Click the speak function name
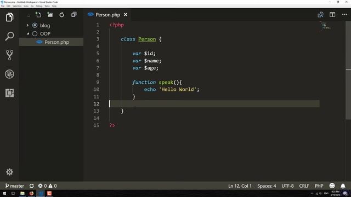The height and width of the screenshot is (197, 351). tap(166, 82)
